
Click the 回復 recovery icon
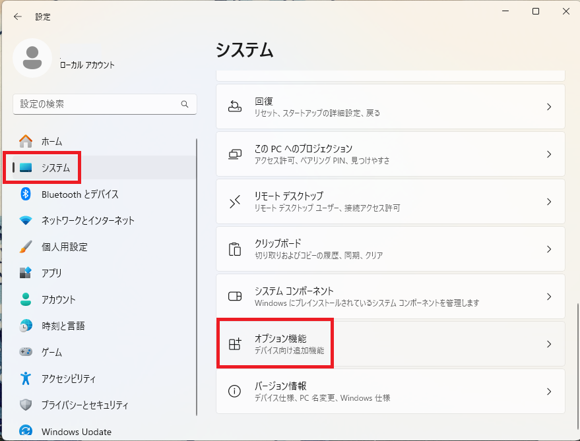click(234, 107)
